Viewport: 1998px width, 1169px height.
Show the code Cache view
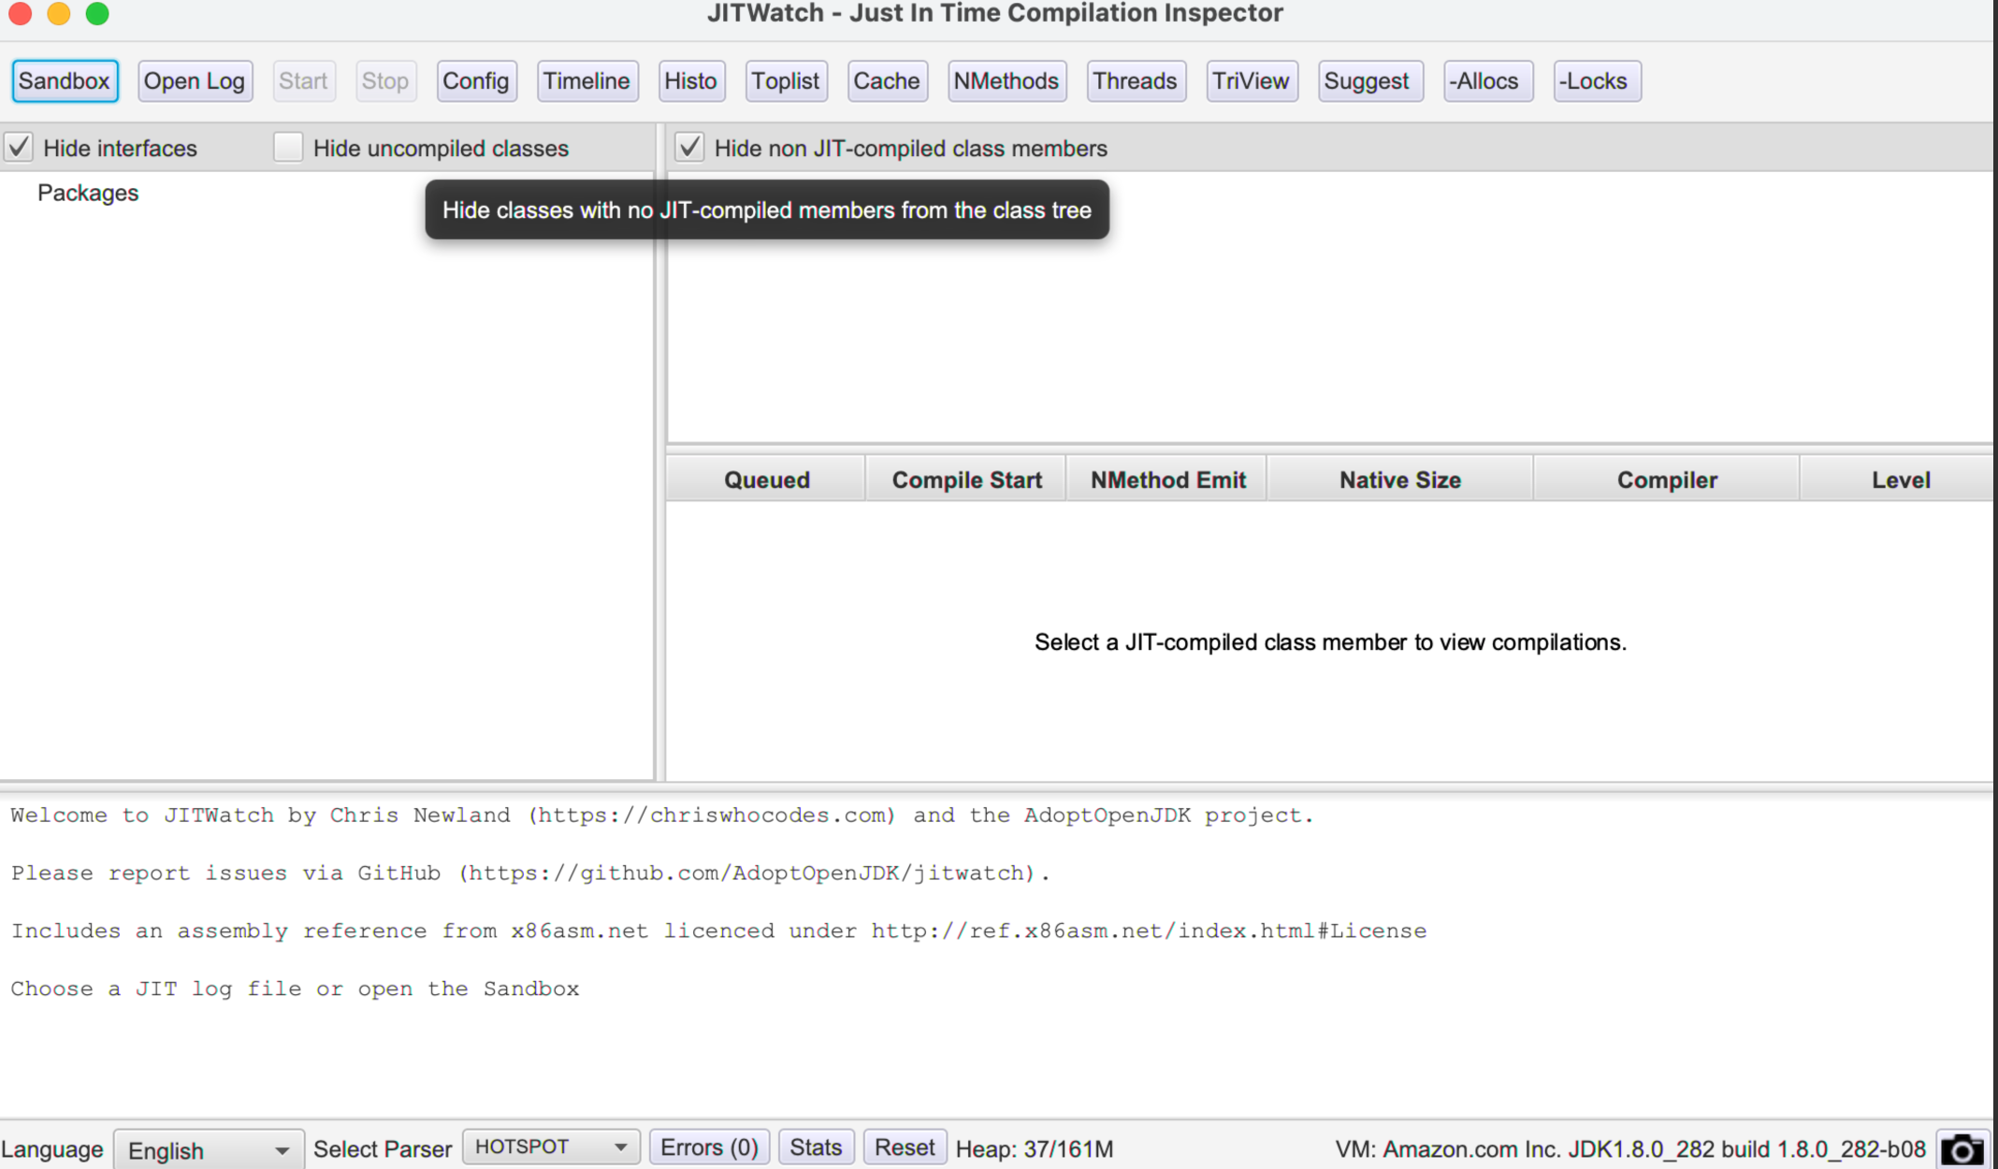click(x=887, y=81)
